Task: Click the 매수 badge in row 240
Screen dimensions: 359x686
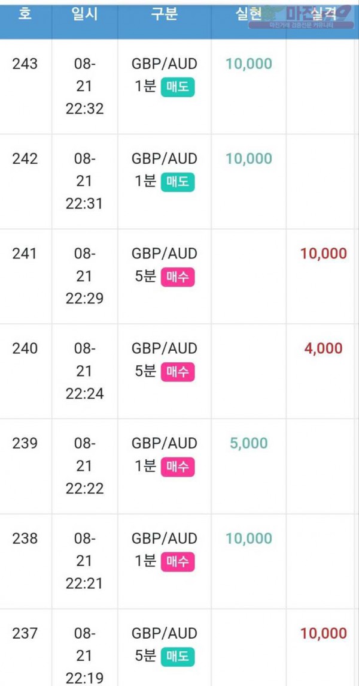Action: [x=177, y=372]
